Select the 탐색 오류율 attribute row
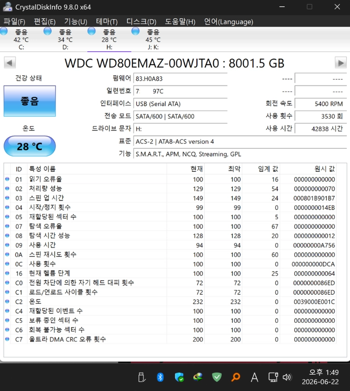The width and height of the screenshot is (350, 391). click(170, 226)
